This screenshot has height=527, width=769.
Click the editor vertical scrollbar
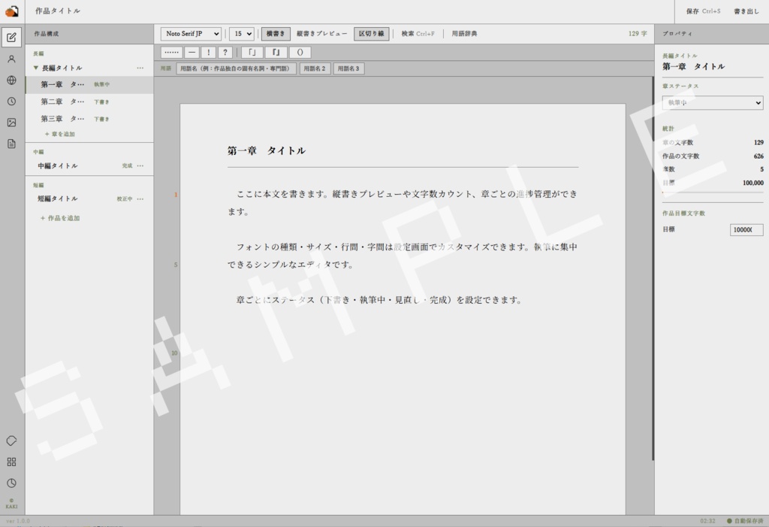653,268
